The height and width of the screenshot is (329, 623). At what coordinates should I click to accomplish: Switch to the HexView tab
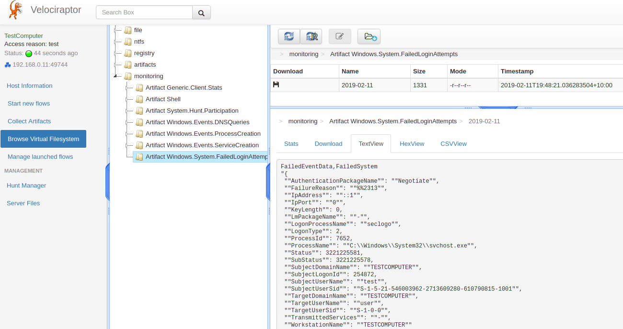[412, 144]
